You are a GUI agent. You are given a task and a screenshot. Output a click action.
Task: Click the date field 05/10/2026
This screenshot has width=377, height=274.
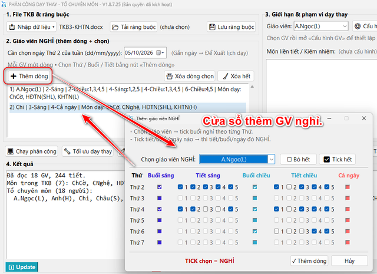coord(139,52)
